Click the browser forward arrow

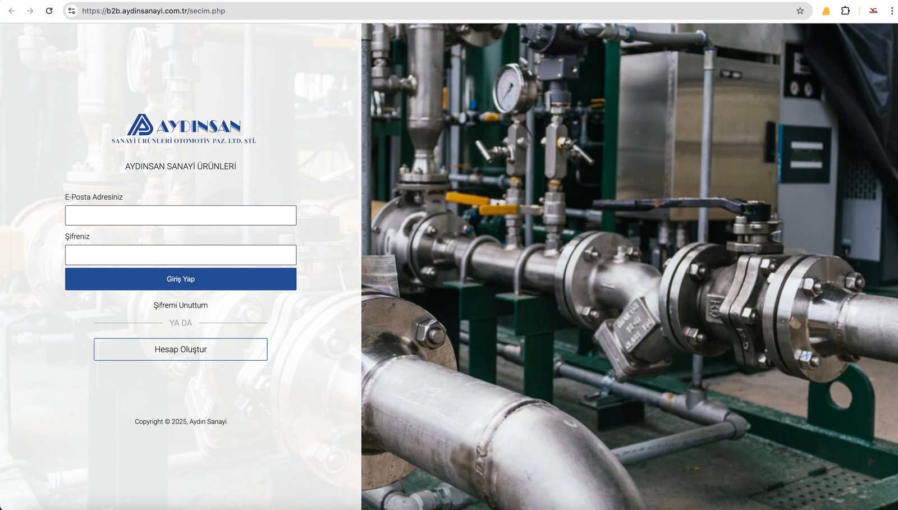tap(30, 11)
